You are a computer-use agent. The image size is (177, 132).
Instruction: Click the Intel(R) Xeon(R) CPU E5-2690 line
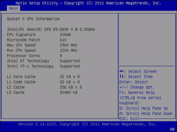(x=51, y=29)
